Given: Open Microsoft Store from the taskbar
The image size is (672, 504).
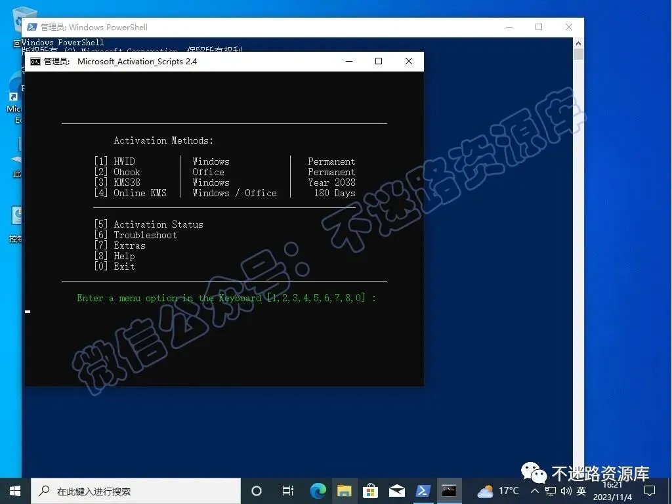Looking at the screenshot, I should (x=370, y=491).
